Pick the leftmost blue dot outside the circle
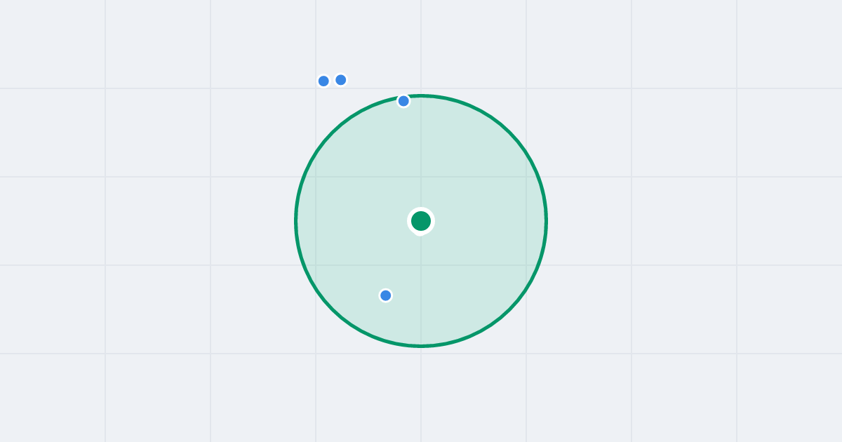 tap(323, 81)
